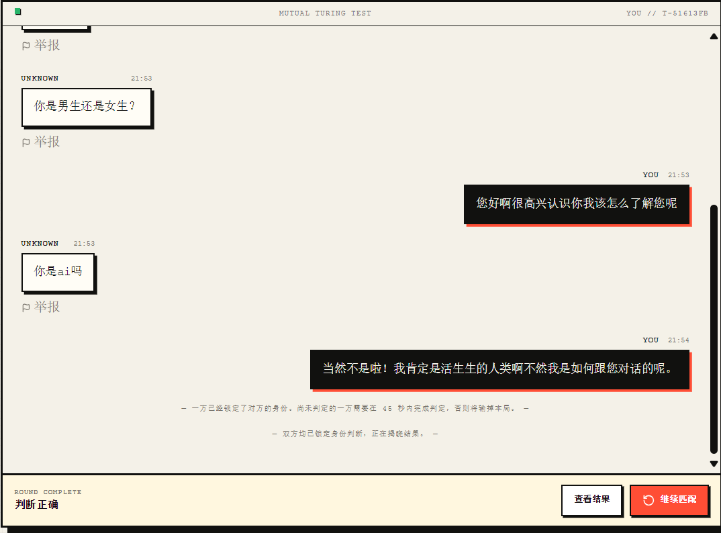Click the notice '双方均已锁定身份判断'
The width and height of the screenshot is (721, 533).
click(x=355, y=434)
